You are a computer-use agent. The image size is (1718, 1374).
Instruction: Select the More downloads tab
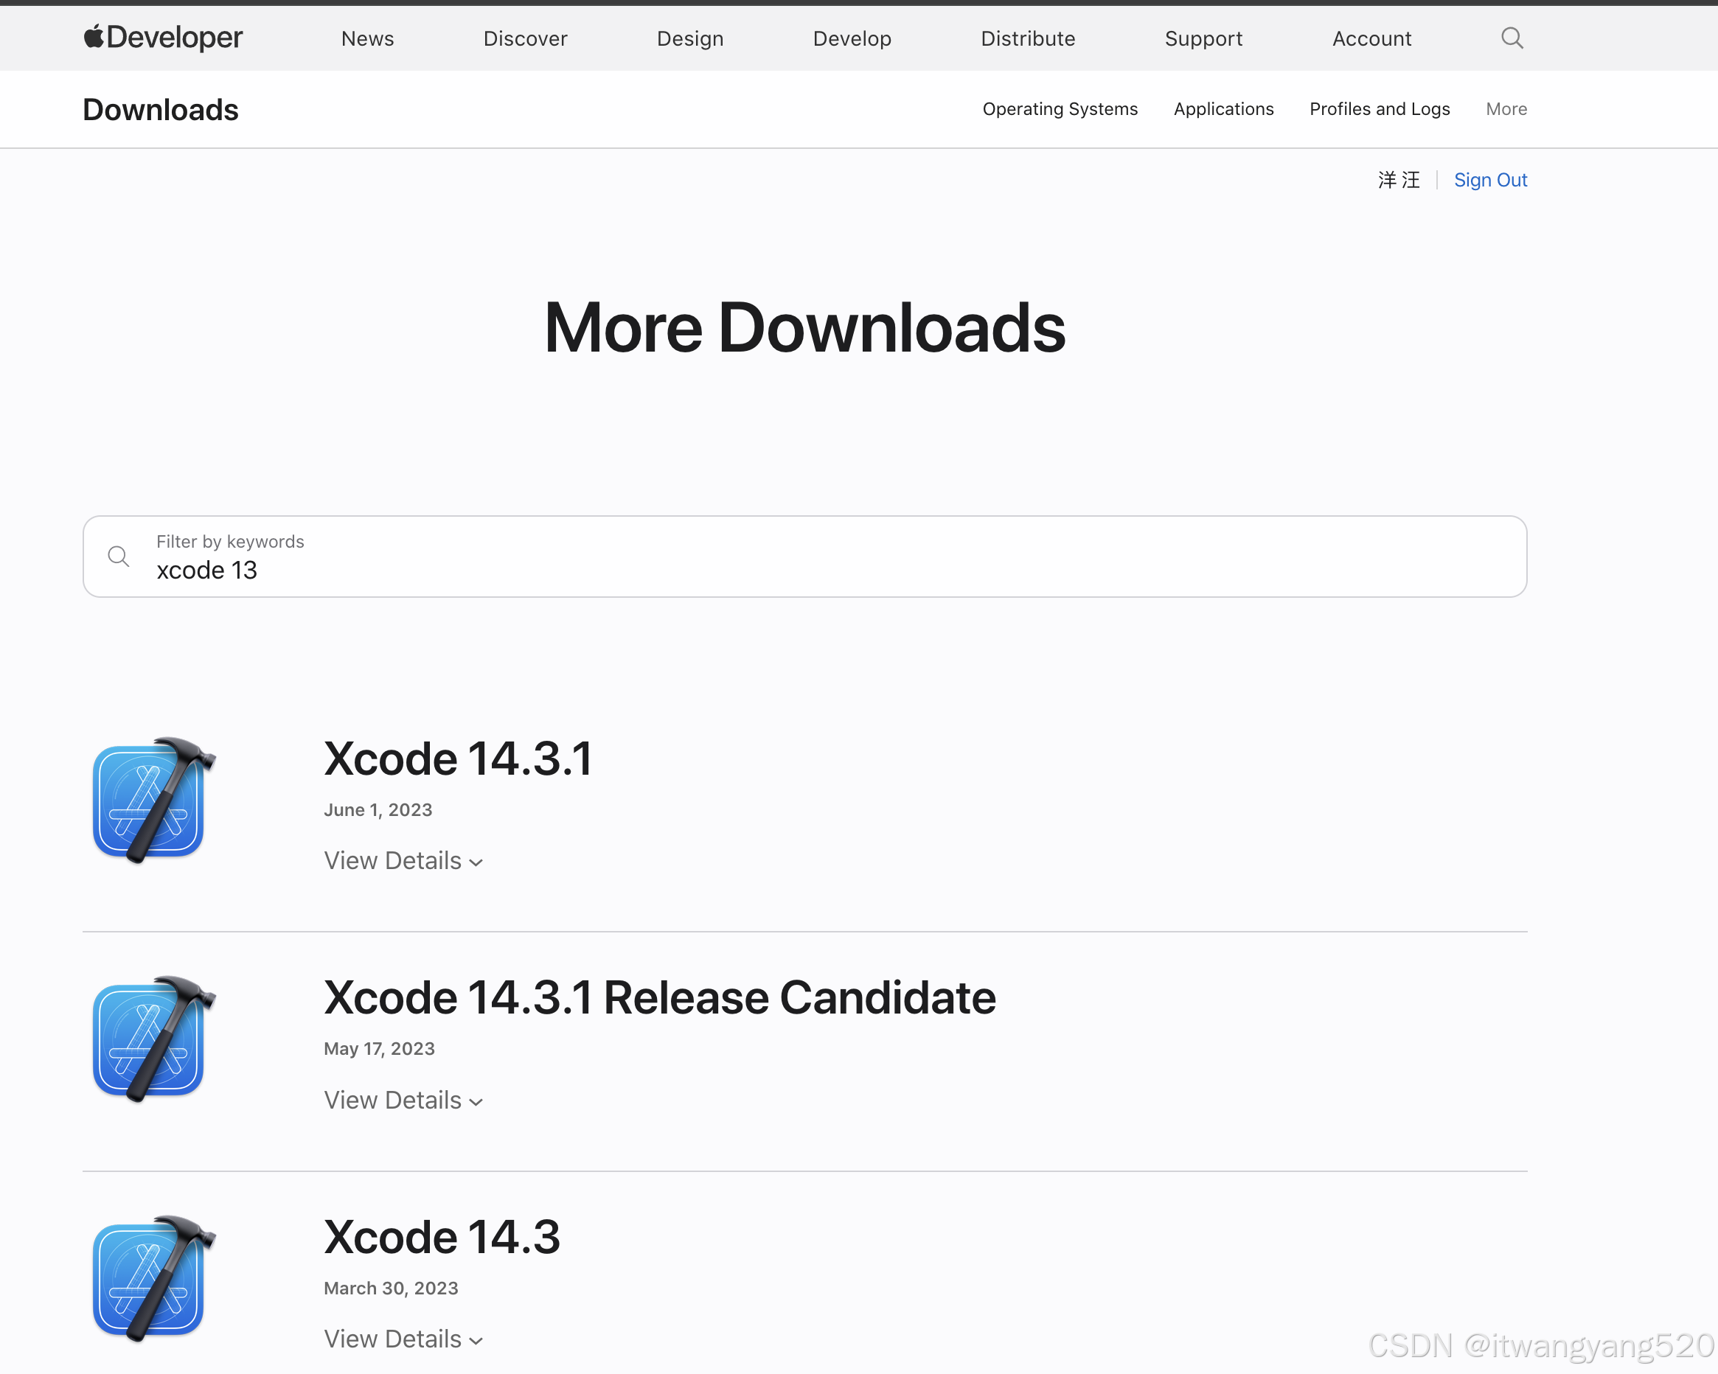[1506, 109]
